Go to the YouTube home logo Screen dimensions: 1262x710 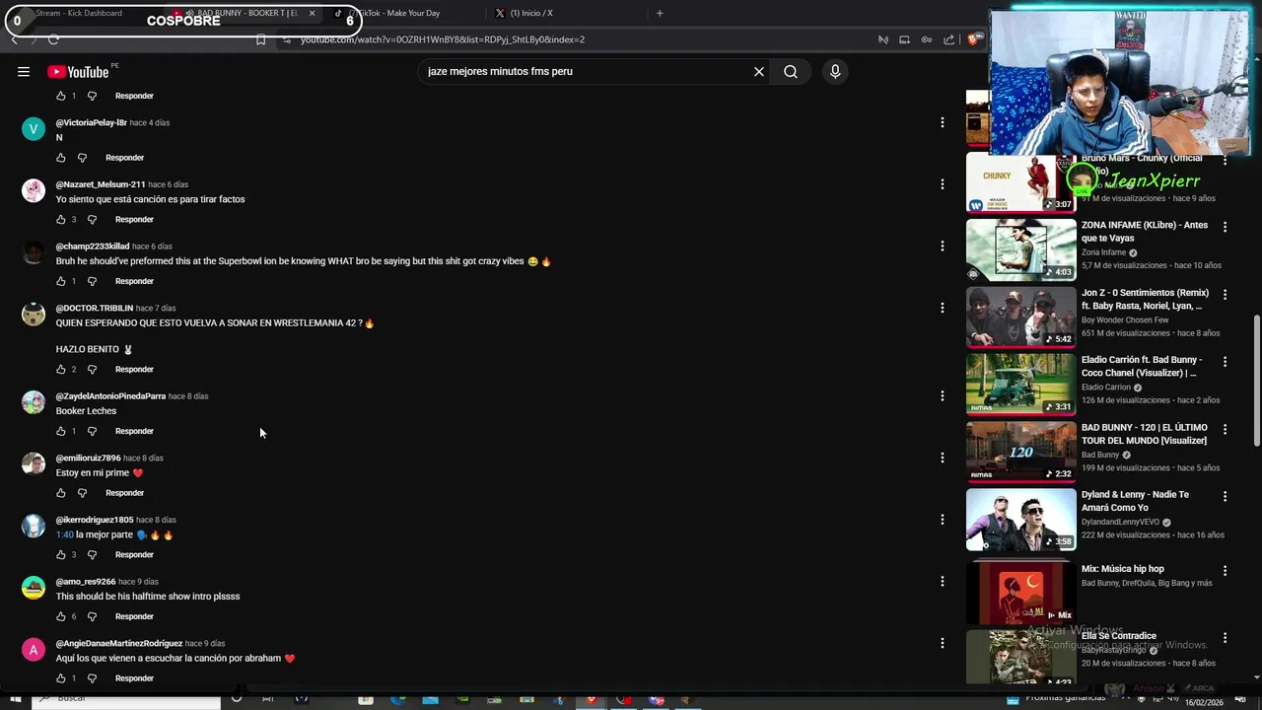click(78, 71)
